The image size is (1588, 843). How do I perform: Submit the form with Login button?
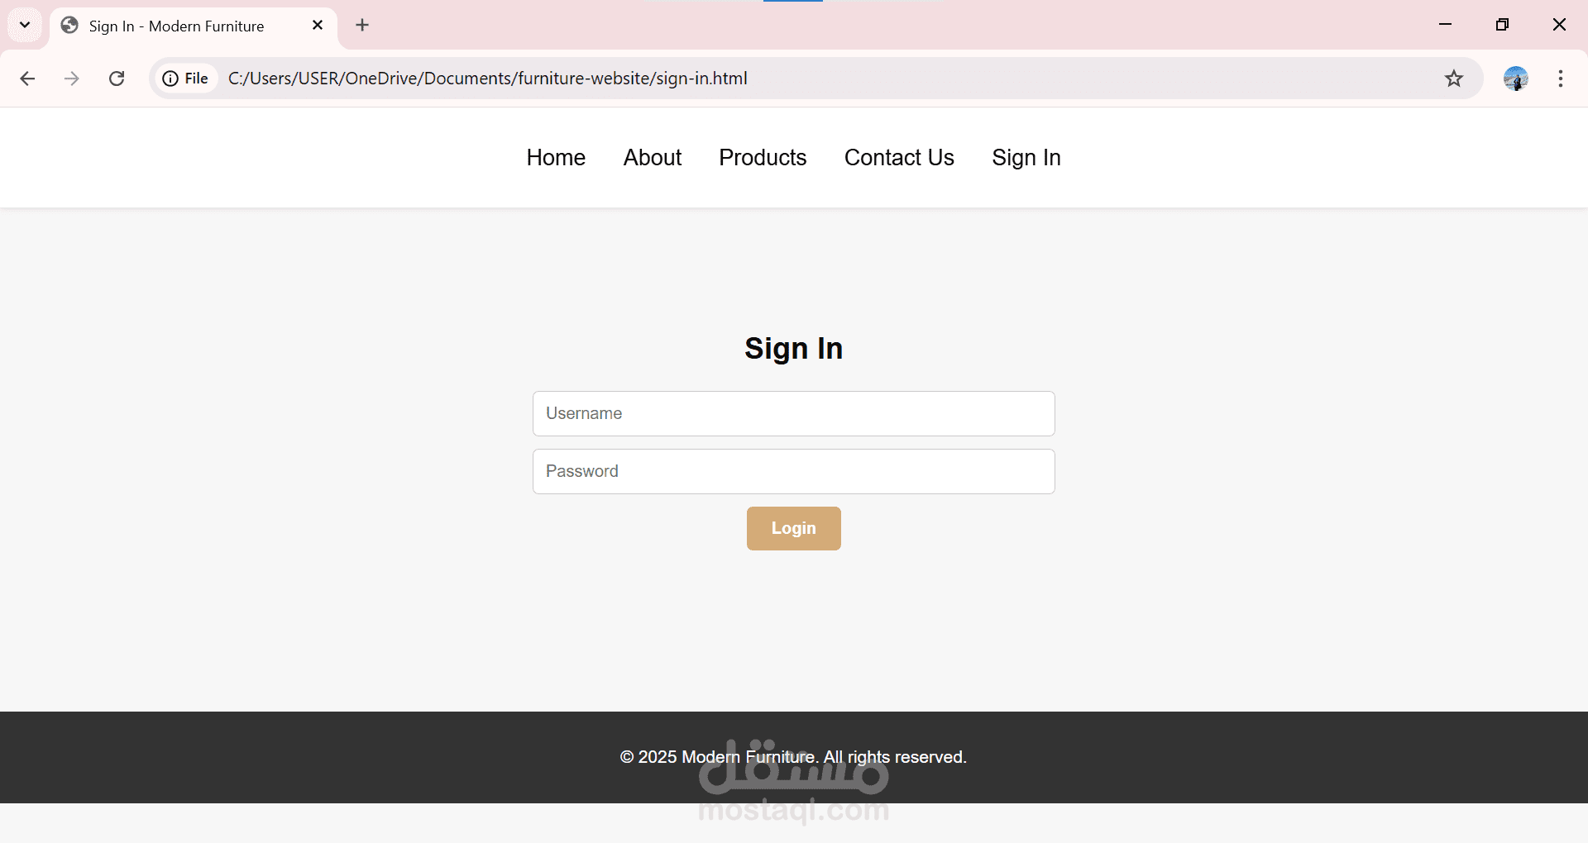click(x=794, y=528)
